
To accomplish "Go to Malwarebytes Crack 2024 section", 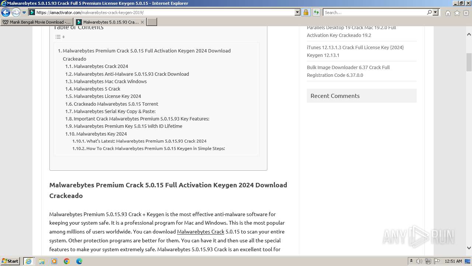I will (x=101, y=66).
